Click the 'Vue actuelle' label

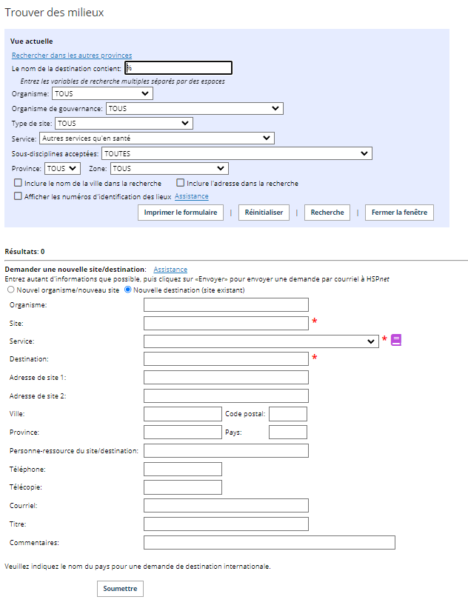point(31,41)
